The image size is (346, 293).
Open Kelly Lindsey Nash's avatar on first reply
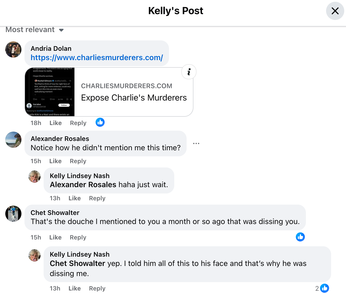[35, 177]
